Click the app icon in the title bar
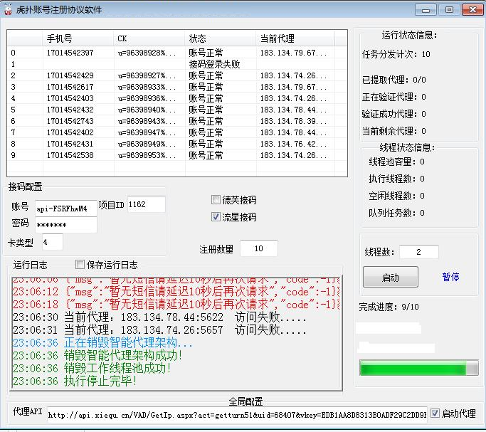Image resolution: width=486 pixels, height=432 pixels. point(9,9)
